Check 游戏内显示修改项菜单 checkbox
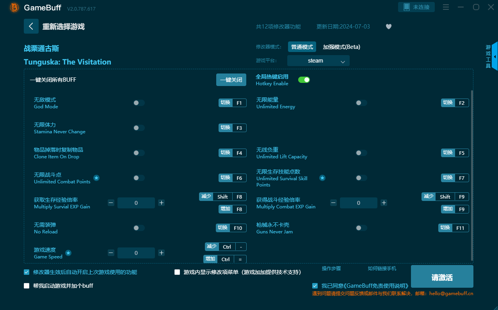The image size is (498, 310). [177, 272]
